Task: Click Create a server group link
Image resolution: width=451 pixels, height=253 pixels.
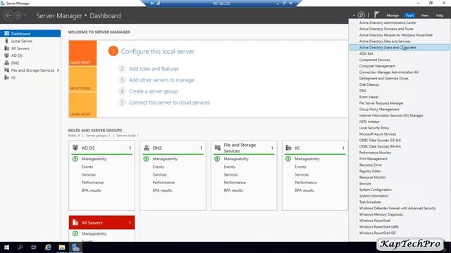Action: (153, 91)
